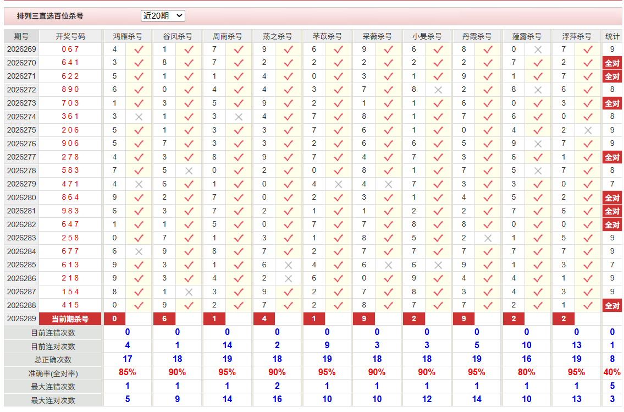Click gray cross in 丹霞杀号 row 2026283

(x=488, y=238)
